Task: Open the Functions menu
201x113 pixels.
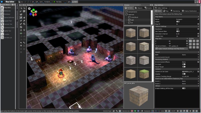Action: (x=47, y=2)
